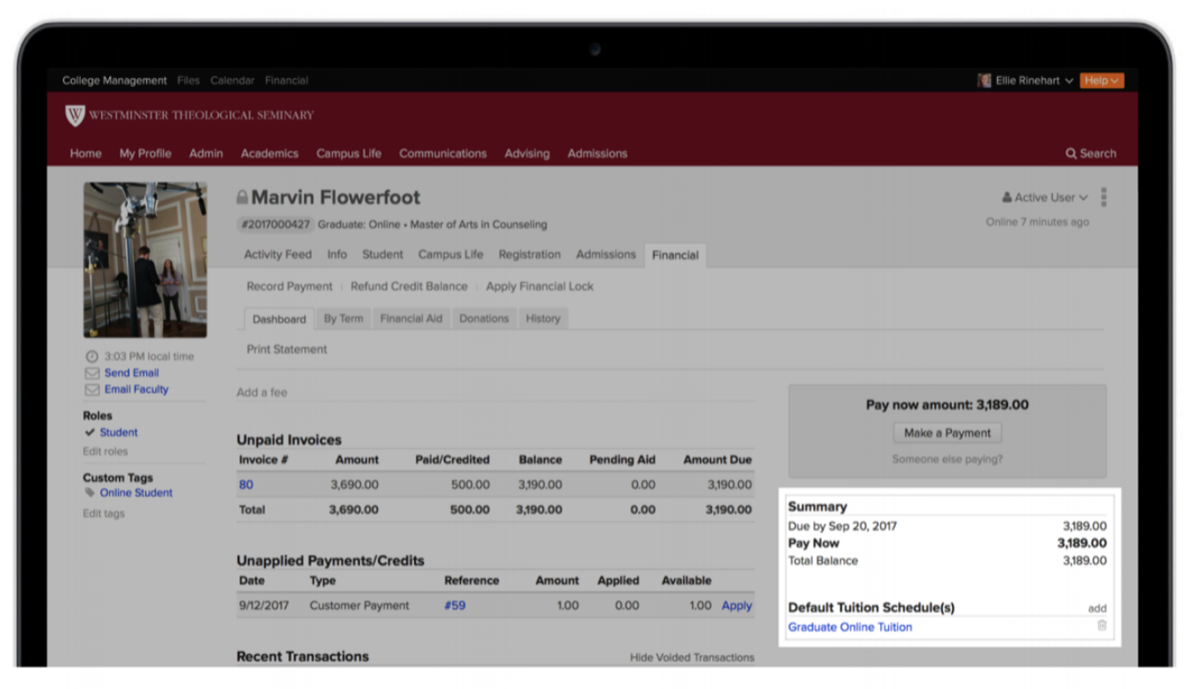This screenshot has height=689, width=1195.
Task: Click Hide Voided Transactions
Action: coord(692,658)
